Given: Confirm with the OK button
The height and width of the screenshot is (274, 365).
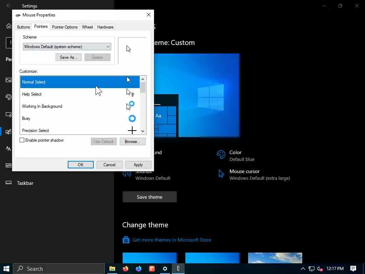Looking at the screenshot, I should (81, 165).
